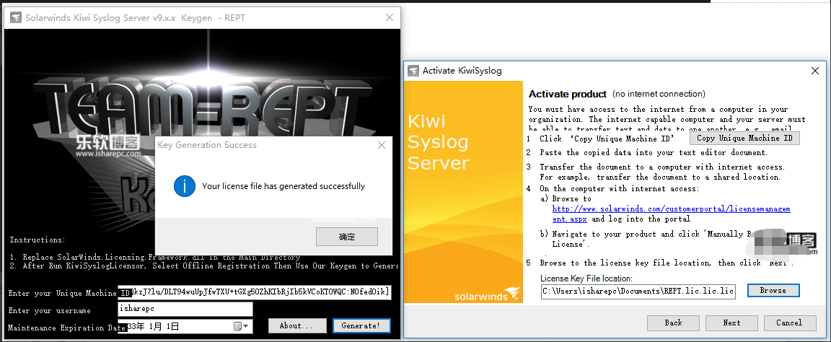The image size is (831, 342).
Task: Click the Generate! button in keygen
Action: pos(361,325)
